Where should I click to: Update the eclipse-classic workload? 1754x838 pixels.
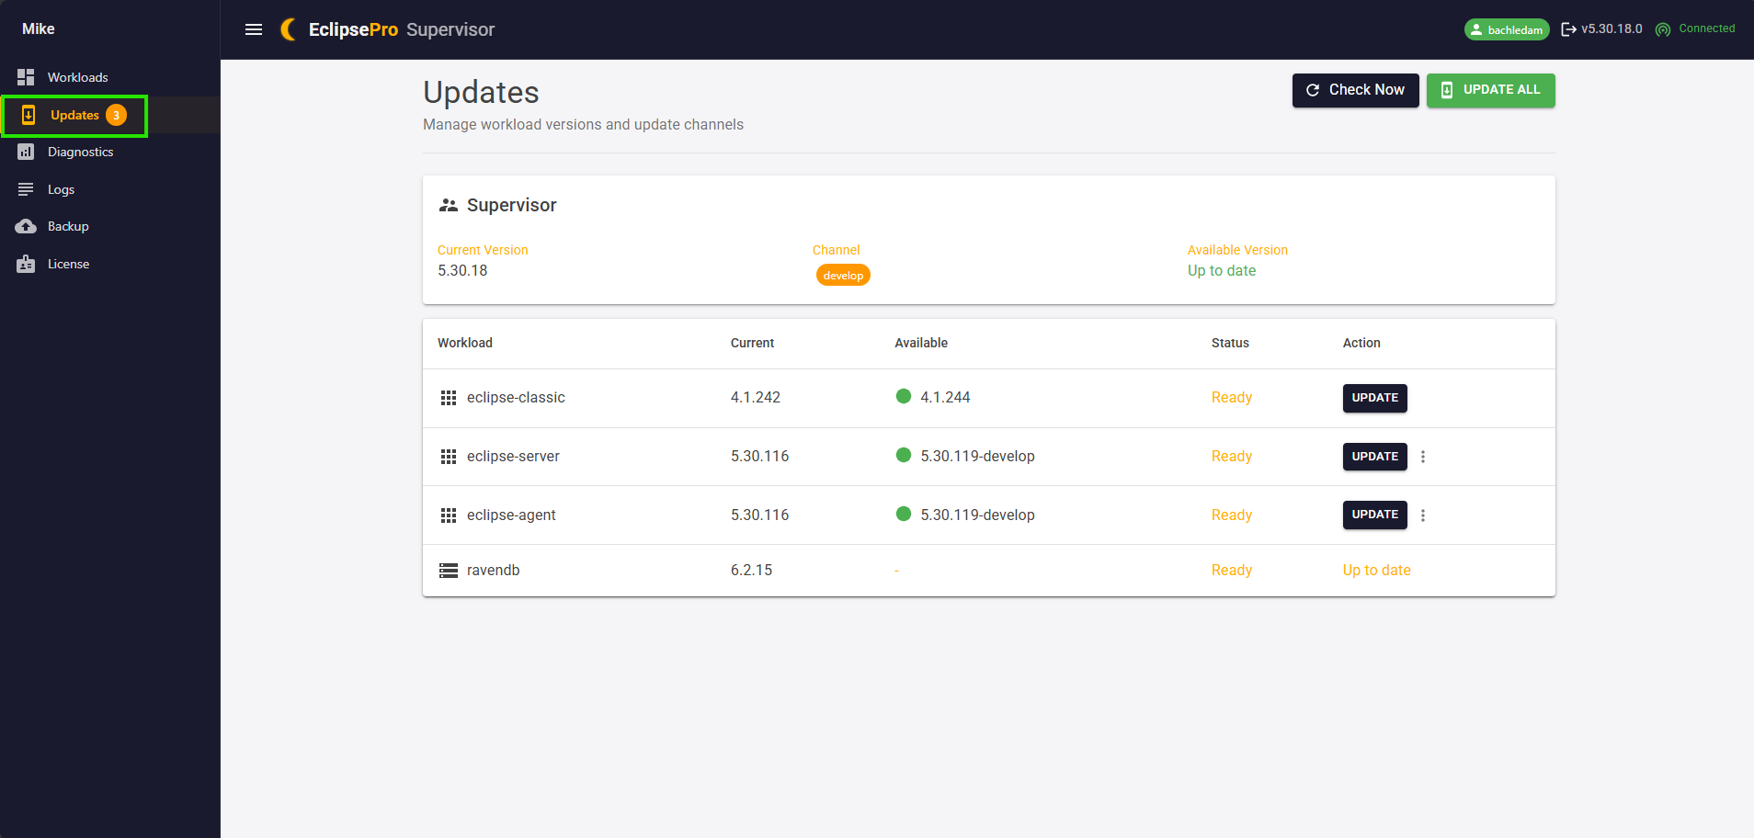click(x=1374, y=398)
